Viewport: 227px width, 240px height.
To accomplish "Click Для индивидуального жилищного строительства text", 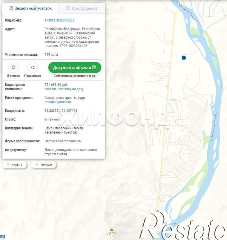I will coord(71,152).
